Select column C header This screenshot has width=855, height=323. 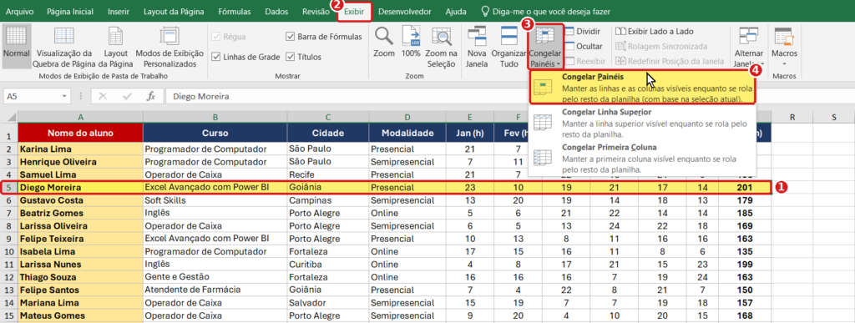(327, 117)
